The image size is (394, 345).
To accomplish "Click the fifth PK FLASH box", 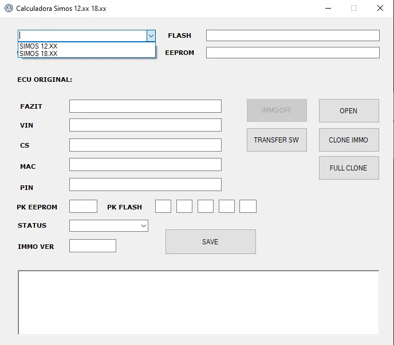I will click(248, 207).
